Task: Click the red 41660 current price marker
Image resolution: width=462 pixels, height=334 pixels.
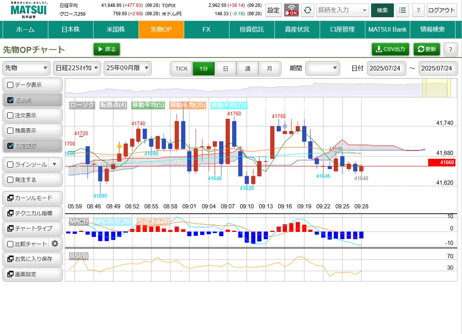Action: click(x=442, y=163)
